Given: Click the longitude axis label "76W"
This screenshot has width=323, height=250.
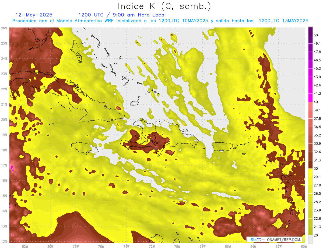Looking at the screenshot, I should tap(101, 246).
